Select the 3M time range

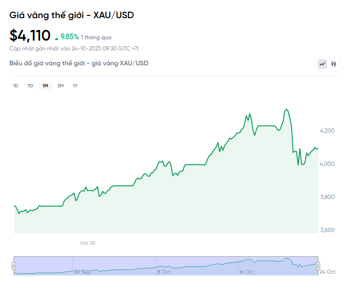click(x=60, y=85)
